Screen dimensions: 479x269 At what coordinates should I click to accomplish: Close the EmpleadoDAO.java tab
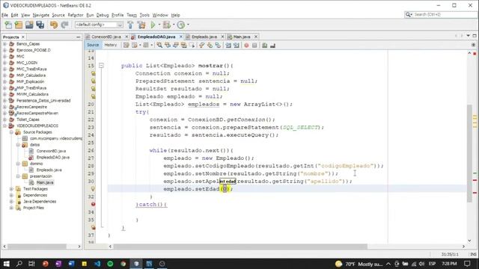181,37
